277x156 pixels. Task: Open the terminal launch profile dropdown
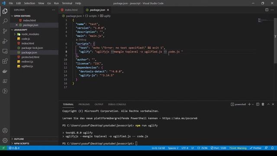pyautogui.click(x=253, y=104)
